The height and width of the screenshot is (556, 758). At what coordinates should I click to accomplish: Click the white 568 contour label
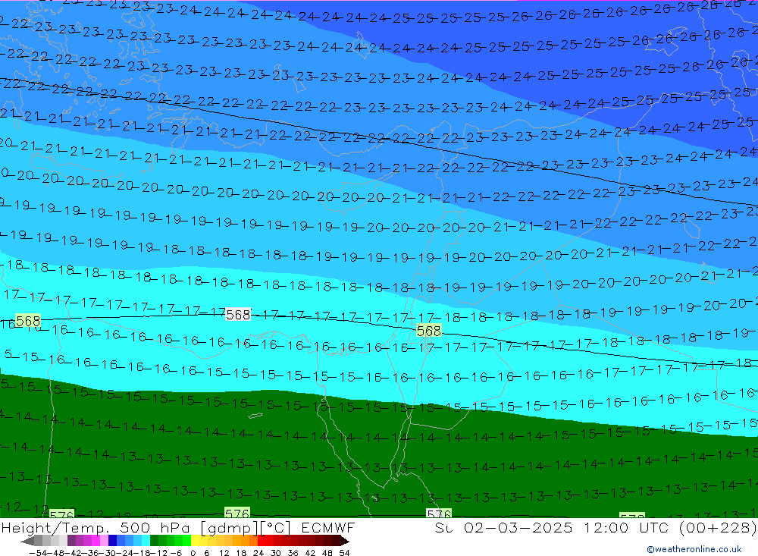click(238, 315)
